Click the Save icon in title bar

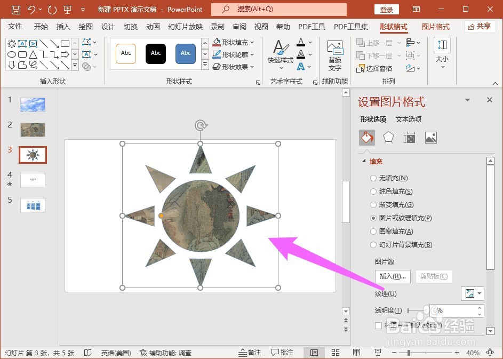tap(16, 10)
